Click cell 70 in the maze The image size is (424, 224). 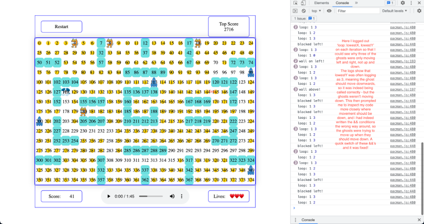coord(216,63)
